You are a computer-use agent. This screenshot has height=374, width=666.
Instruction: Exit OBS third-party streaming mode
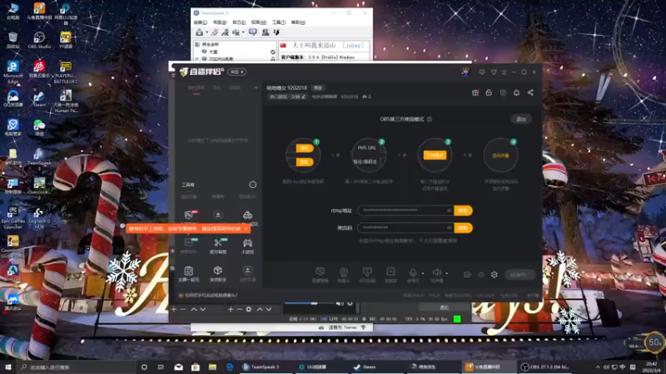coord(521,119)
